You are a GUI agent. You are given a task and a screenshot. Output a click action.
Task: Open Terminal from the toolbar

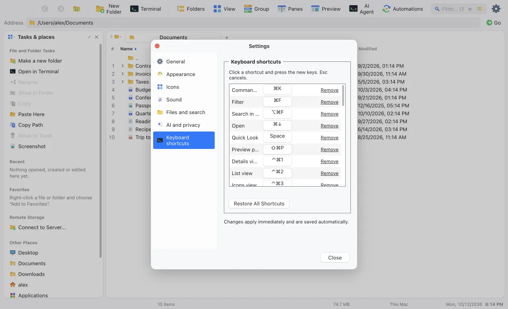146,9
